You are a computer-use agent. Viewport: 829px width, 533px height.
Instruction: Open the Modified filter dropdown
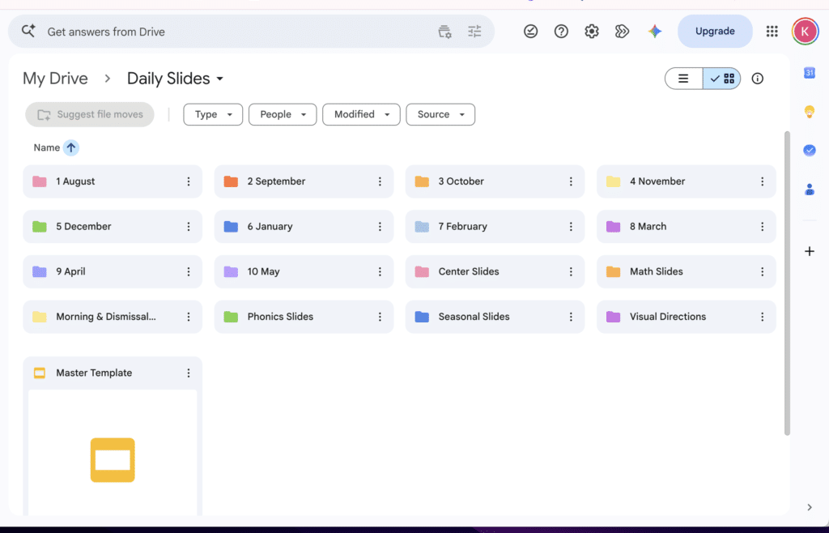[x=361, y=115]
